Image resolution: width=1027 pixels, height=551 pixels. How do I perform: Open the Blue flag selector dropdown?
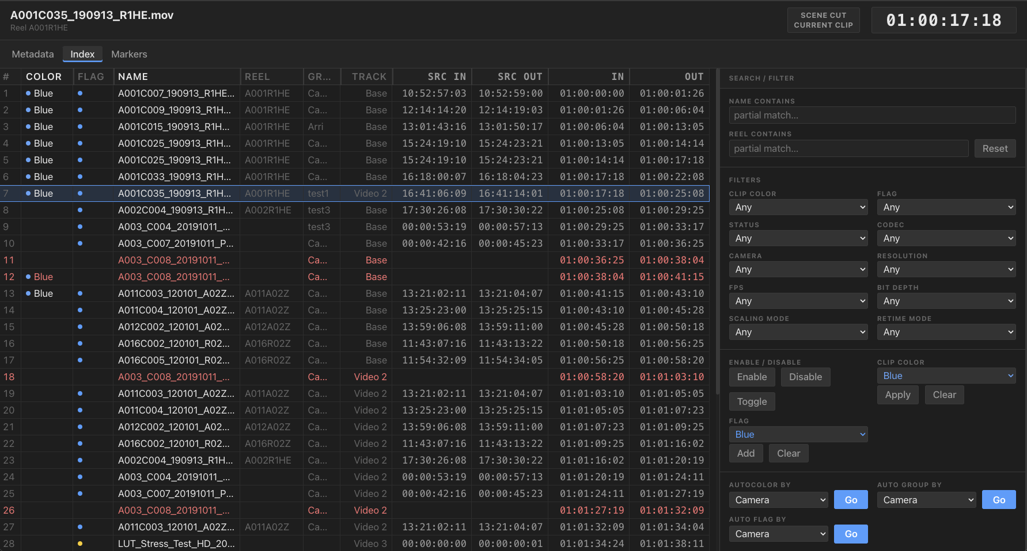point(798,434)
